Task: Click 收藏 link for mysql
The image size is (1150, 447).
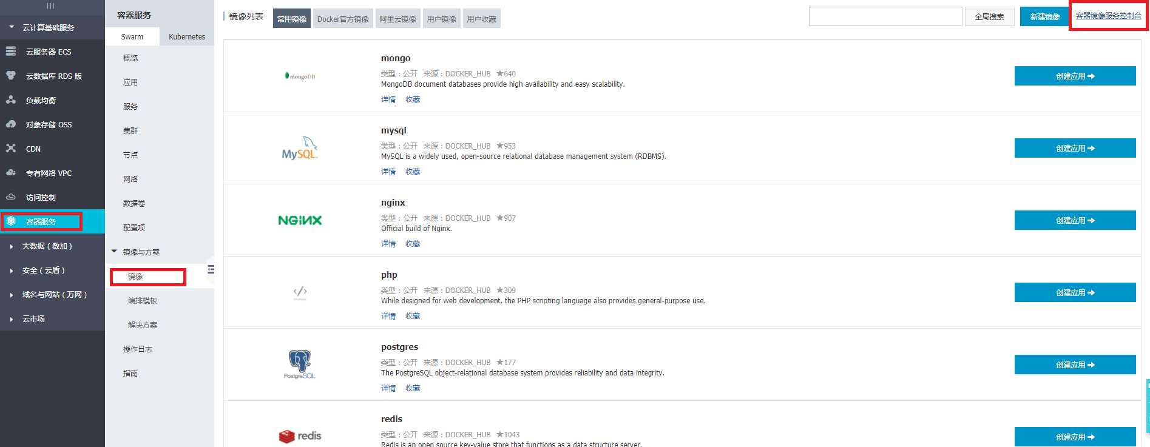Action: [x=413, y=172]
